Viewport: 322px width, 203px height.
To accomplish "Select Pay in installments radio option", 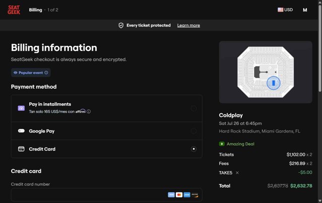I will point(194,108).
